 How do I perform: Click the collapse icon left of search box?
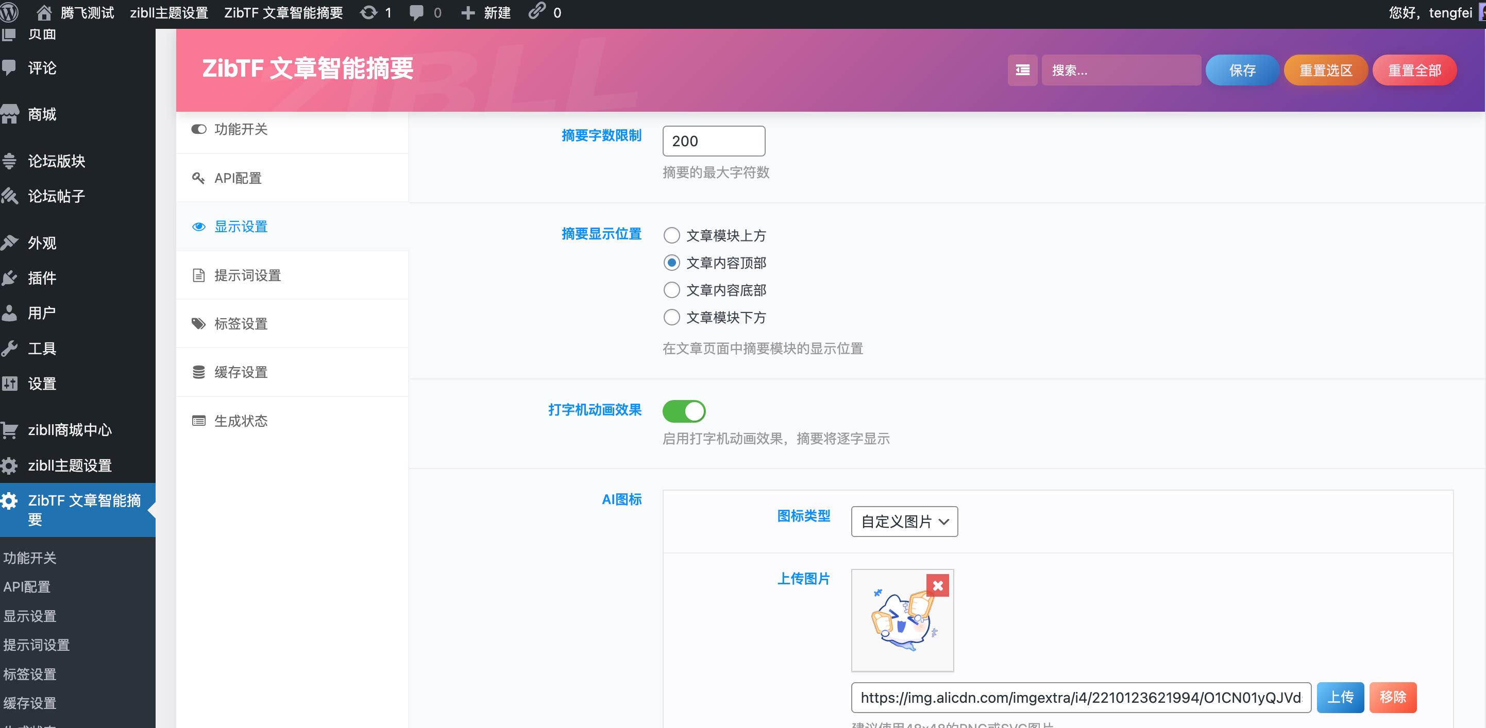point(1022,70)
